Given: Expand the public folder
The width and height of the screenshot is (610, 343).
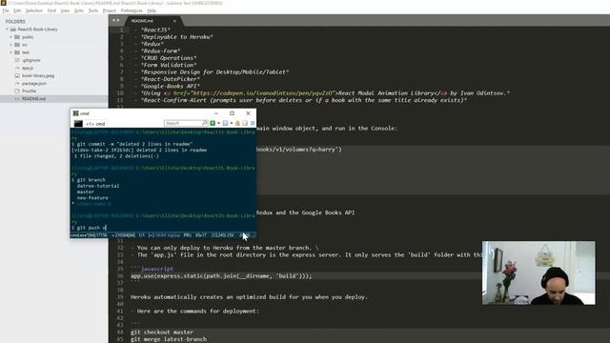Looking at the screenshot, I should coord(10,37).
